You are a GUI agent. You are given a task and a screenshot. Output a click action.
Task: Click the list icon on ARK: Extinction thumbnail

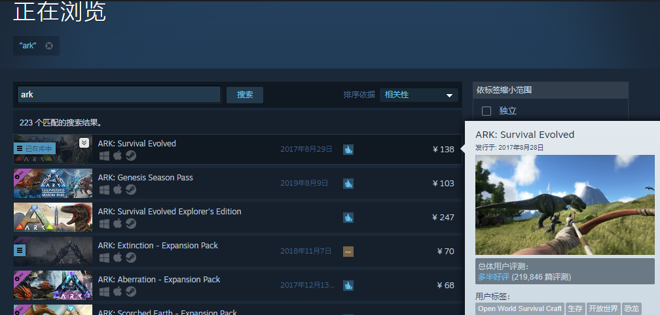[x=20, y=251]
